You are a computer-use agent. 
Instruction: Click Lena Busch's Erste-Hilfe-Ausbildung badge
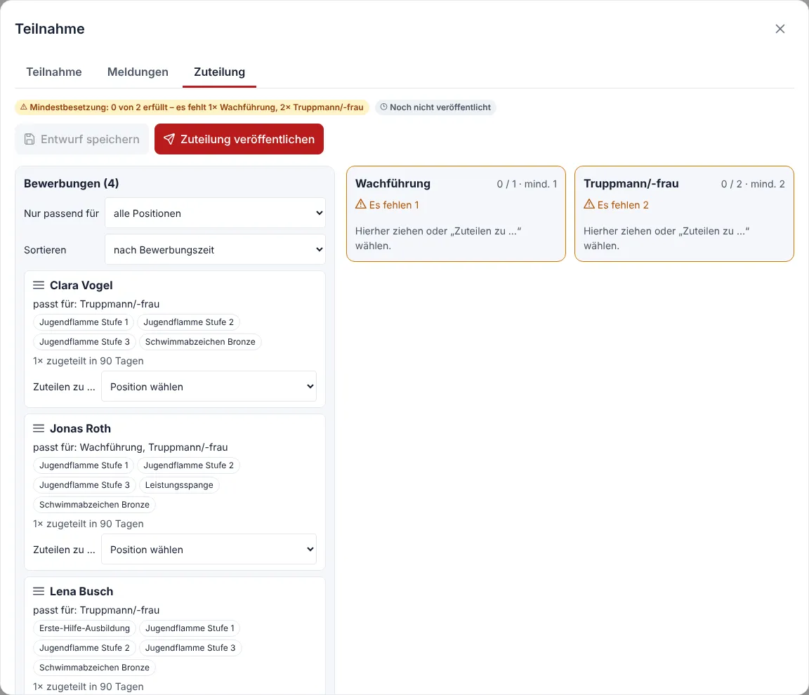pyautogui.click(x=84, y=628)
